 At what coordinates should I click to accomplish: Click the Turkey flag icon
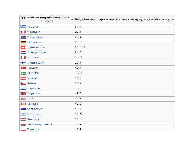pyautogui.click(x=23, y=68)
